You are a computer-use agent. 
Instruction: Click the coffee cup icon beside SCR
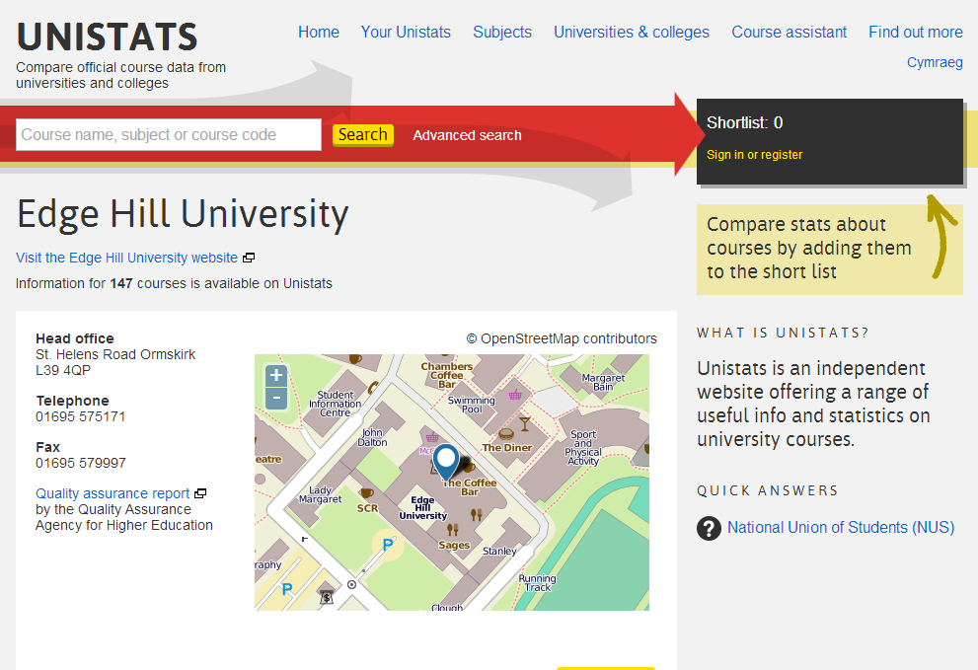coord(367,493)
